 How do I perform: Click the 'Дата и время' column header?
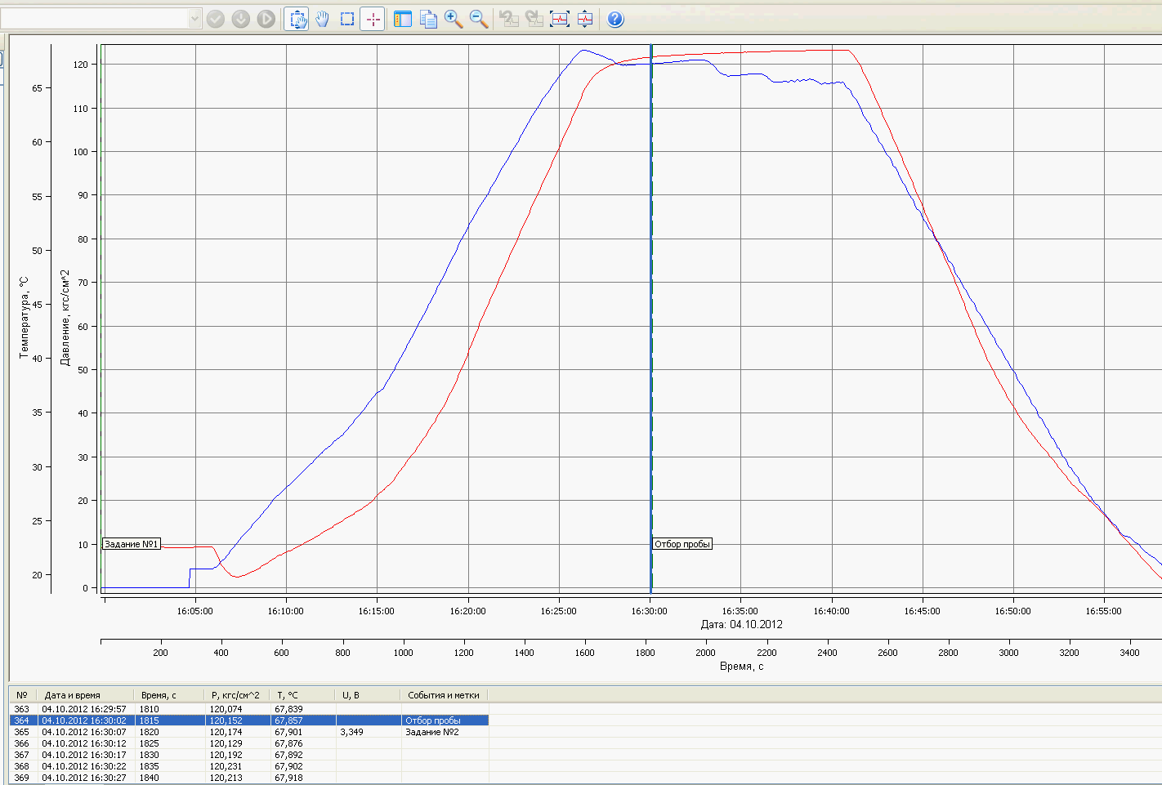pos(73,695)
